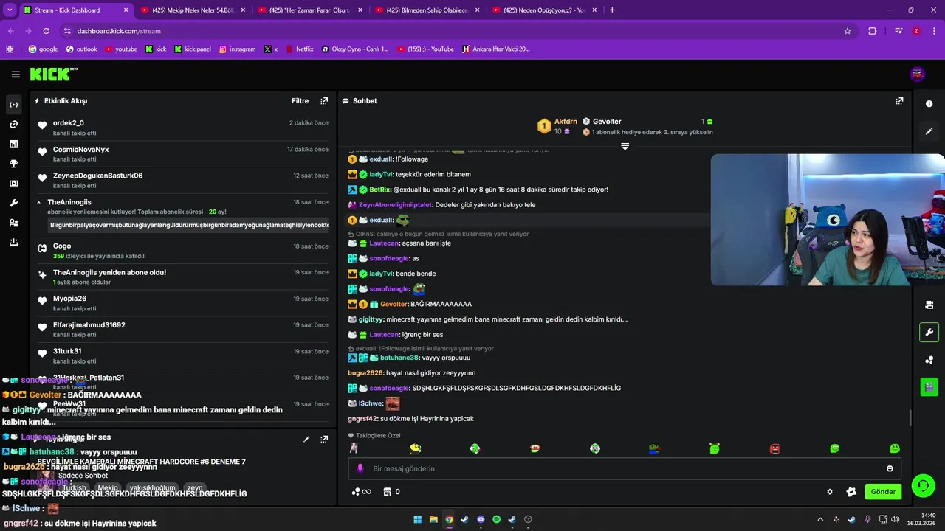Collapse the pinned leaderboard arrow in chat

coord(625,146)
